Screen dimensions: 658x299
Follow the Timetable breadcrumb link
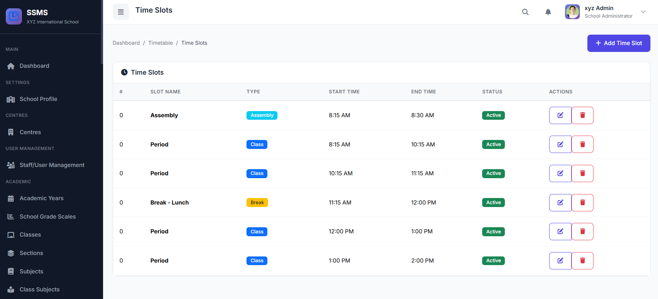pyautogui.click(x=160, y=43)
